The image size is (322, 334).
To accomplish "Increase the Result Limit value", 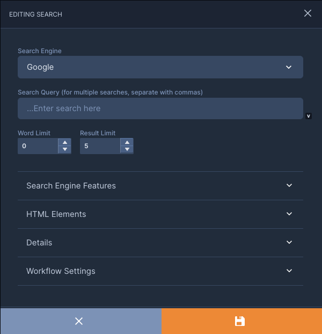I will click(x=127, y=142).
